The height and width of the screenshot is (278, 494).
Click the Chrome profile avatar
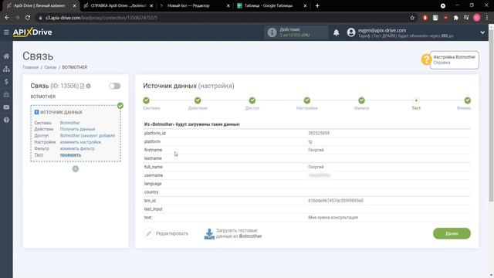pos(477,18)
